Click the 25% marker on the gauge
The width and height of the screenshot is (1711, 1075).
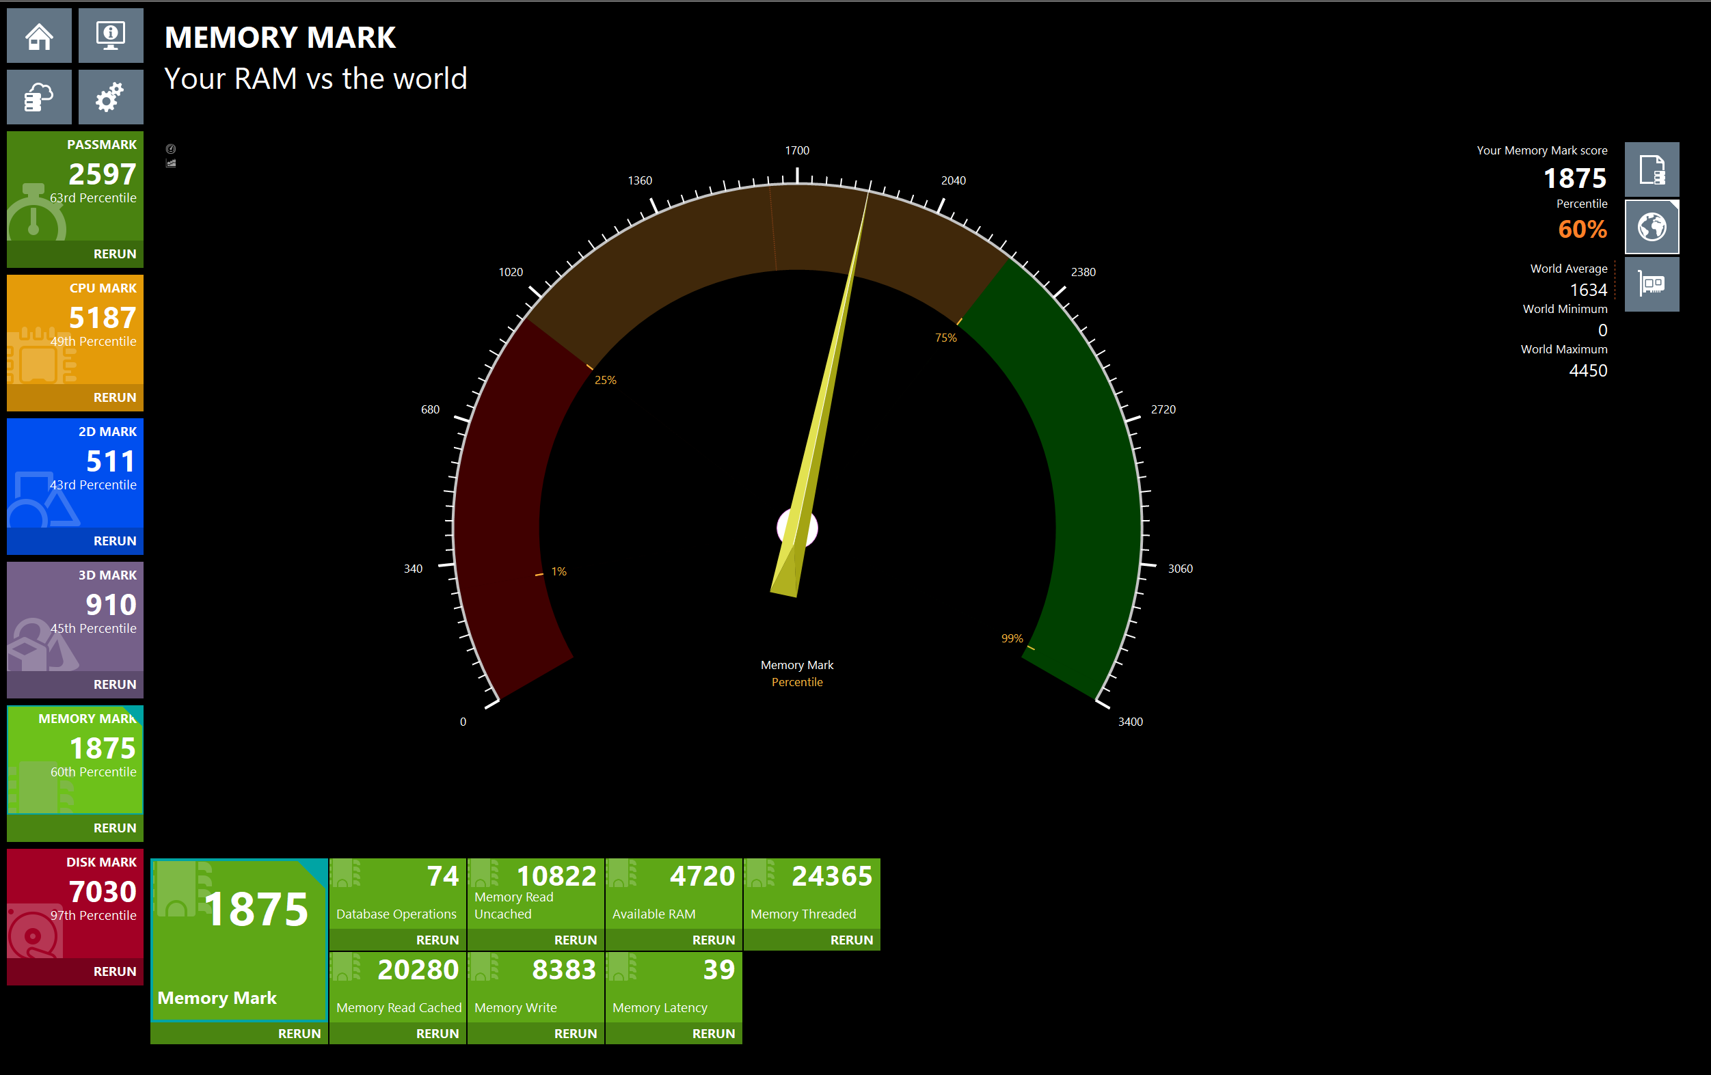click(x=606, y=380)
